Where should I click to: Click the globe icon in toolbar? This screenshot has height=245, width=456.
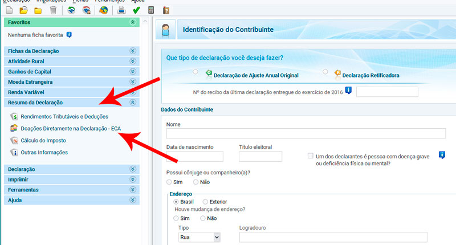(103, 10)
